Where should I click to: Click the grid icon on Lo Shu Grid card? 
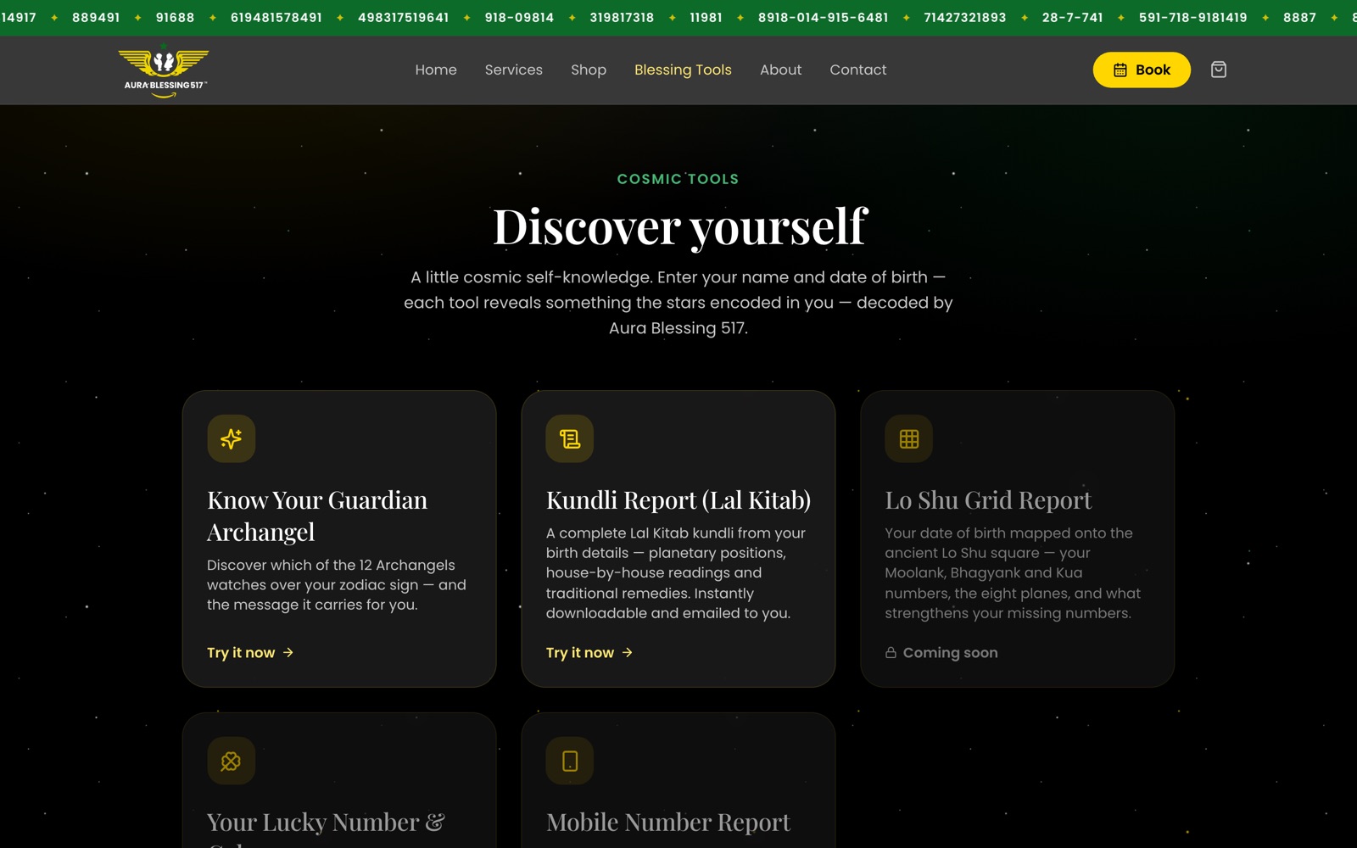coord(909,438)
